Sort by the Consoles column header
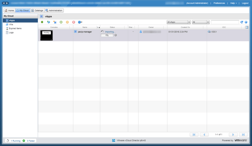Screen dimensions: 252x146 pyautogui.click(x=54, y=27)
